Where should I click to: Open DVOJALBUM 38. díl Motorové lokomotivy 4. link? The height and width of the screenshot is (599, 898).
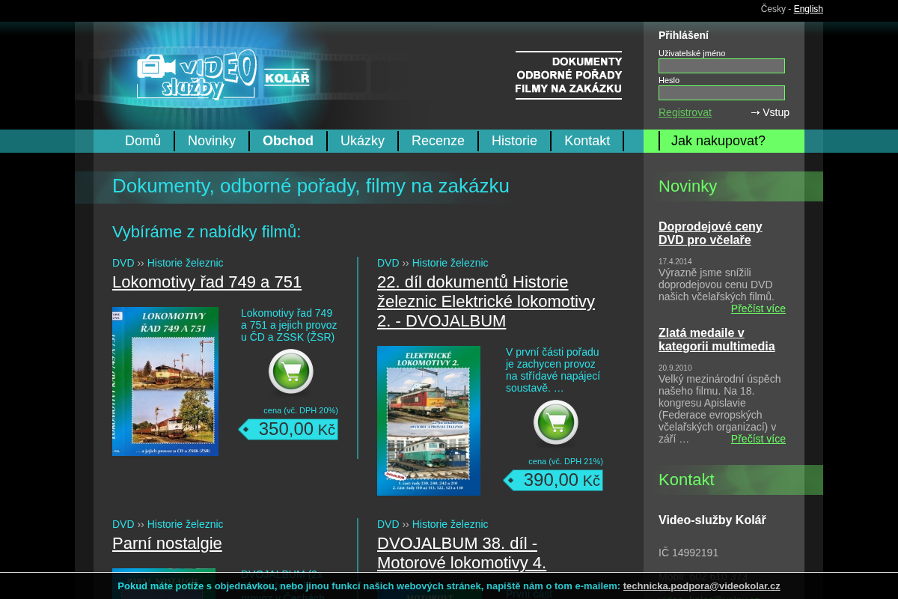click(462, 553)
